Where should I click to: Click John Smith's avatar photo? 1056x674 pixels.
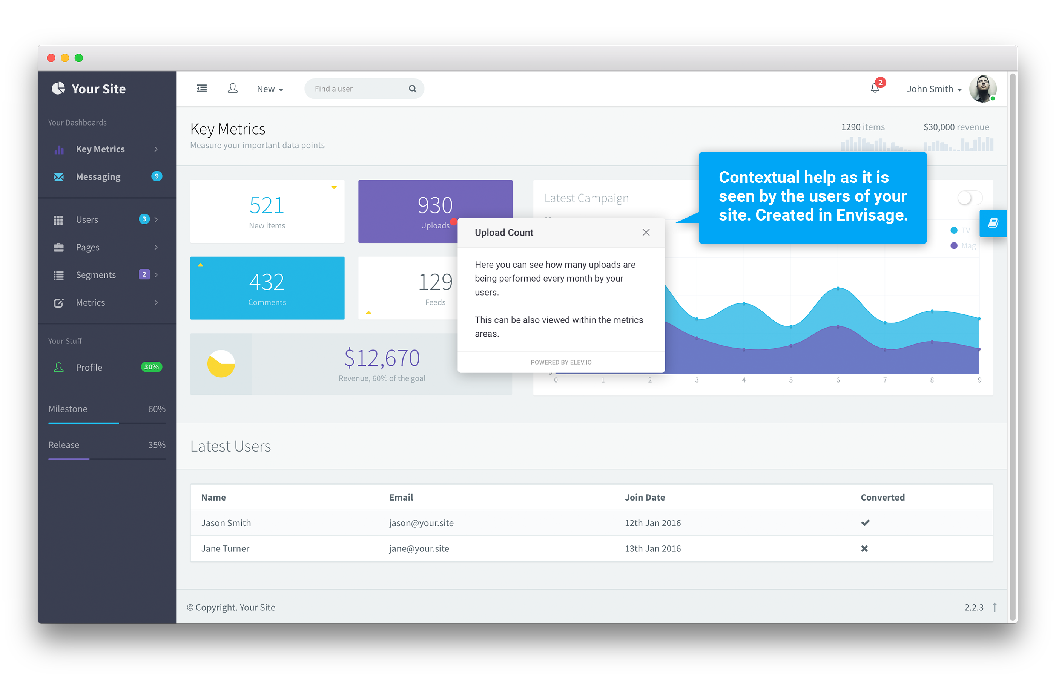[982, 89]
